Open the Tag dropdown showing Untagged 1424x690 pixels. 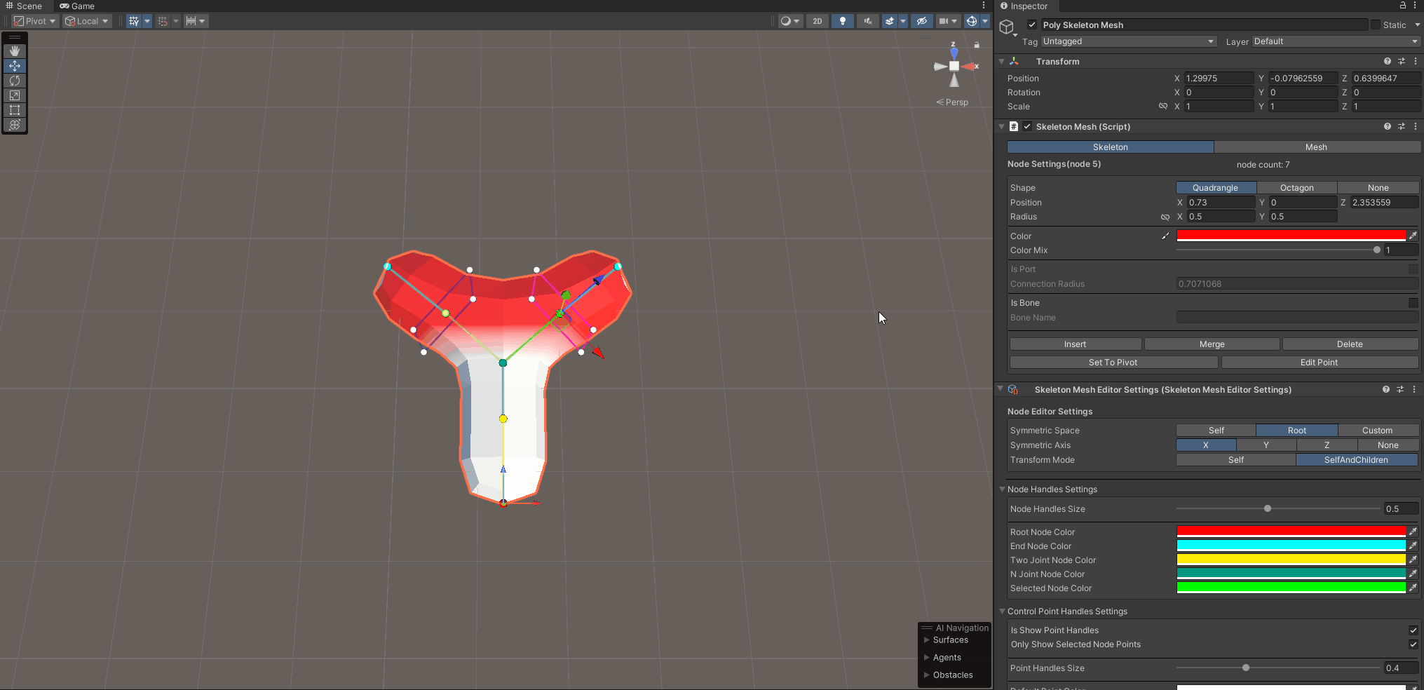pos(1127,41)
